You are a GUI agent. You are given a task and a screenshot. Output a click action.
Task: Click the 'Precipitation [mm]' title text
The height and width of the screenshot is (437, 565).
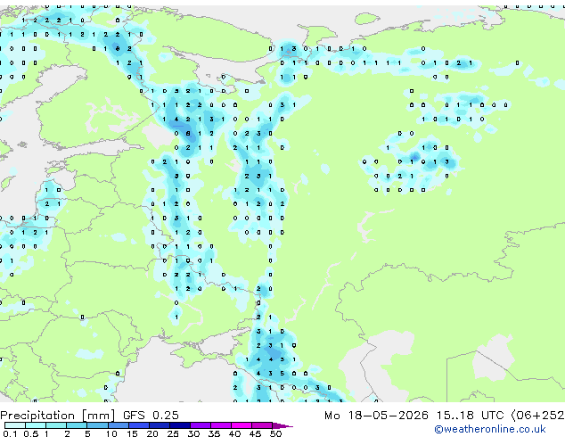pyautogui.click(x=58, y=416)
